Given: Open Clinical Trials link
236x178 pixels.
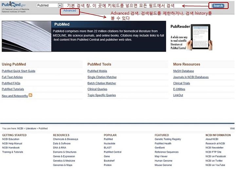Looking at the screenshot, I should (x=182, y=83).
